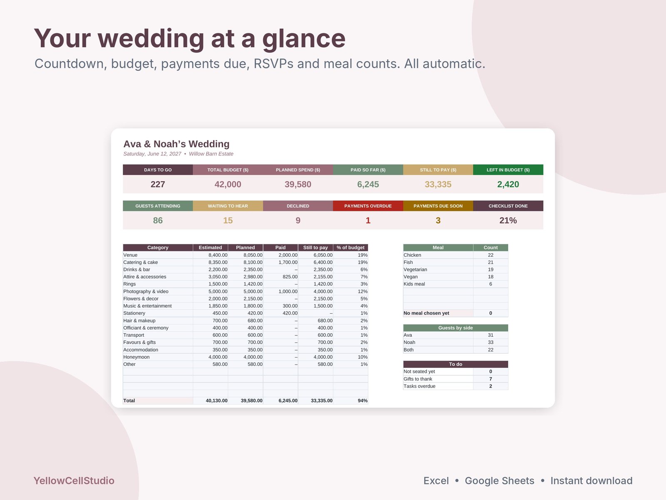Select the PAID SO FAR value 6,245
This screenshot has width=666, height=500.
tap(368, 184)
